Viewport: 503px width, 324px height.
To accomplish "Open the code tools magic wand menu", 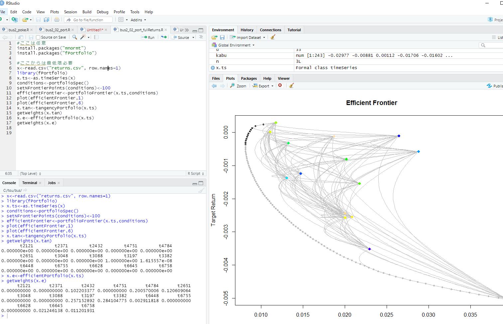I will coord(83,37).
